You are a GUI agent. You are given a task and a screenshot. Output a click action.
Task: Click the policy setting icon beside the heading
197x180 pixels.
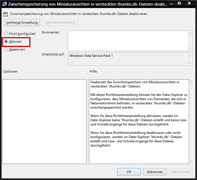[x=6, y=14]
